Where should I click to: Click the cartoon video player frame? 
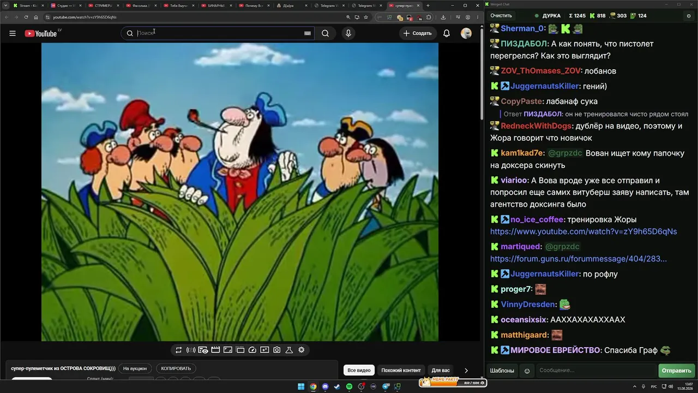click(240, 192)
